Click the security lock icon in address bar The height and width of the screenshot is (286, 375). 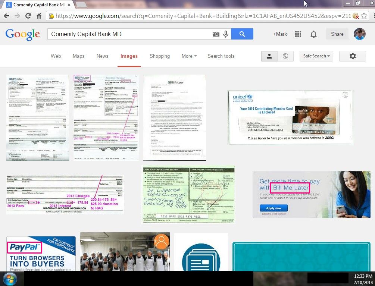(x=51, y=16)
